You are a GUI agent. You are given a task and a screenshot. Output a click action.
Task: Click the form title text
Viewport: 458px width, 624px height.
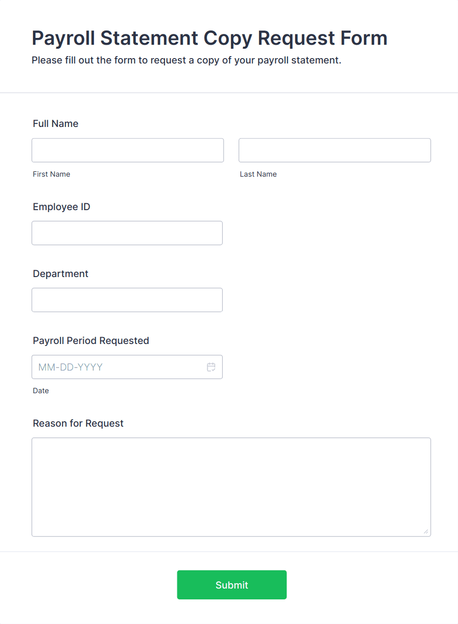point(209,38)
